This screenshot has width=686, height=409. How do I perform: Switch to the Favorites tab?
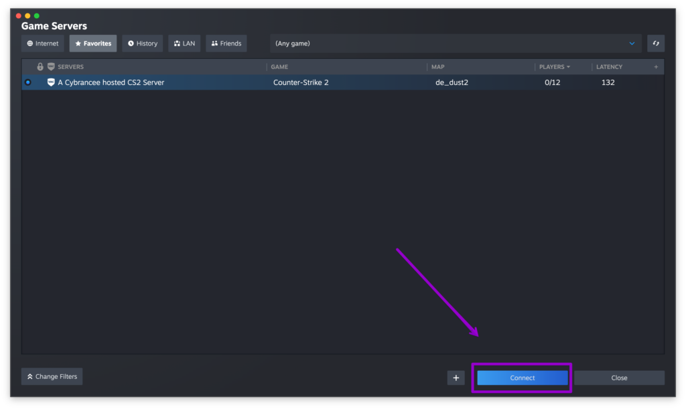click(92, 43)
